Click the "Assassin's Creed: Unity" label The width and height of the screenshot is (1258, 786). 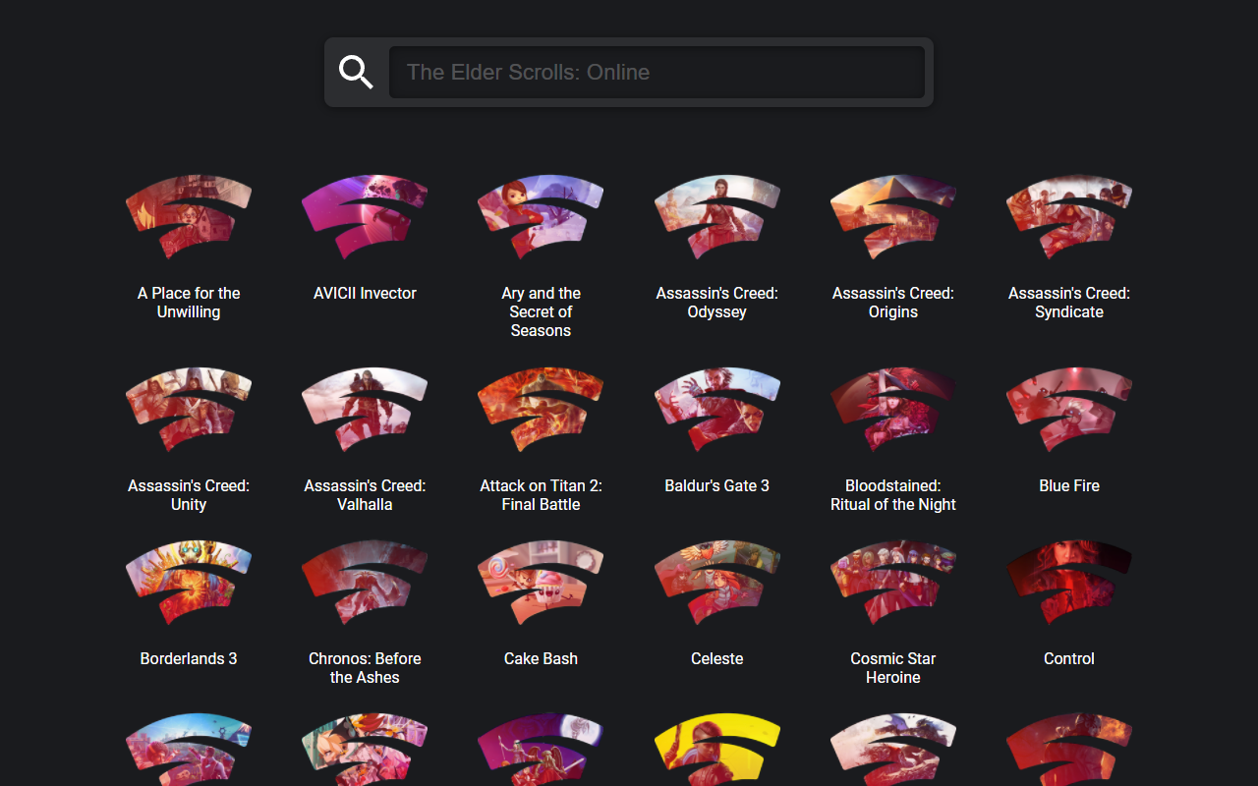(189, 495)
